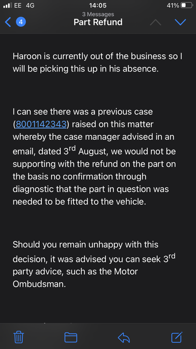Jump to next message with down arrow
196x349 pixels.
[180, 22]
